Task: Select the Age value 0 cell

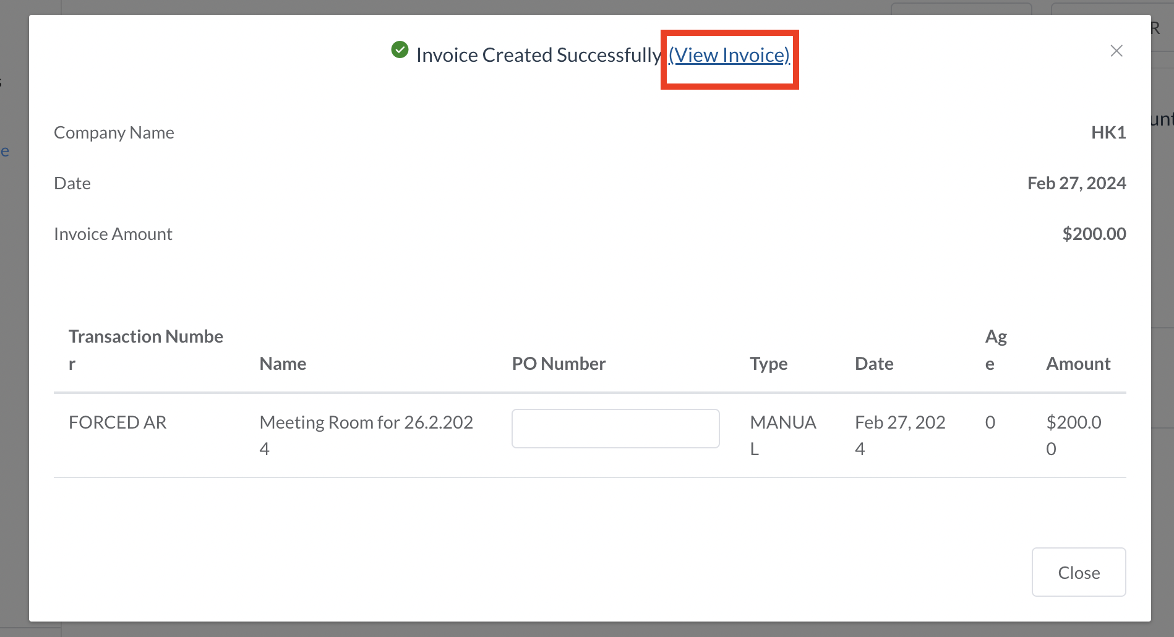Action: click(990, 422)
